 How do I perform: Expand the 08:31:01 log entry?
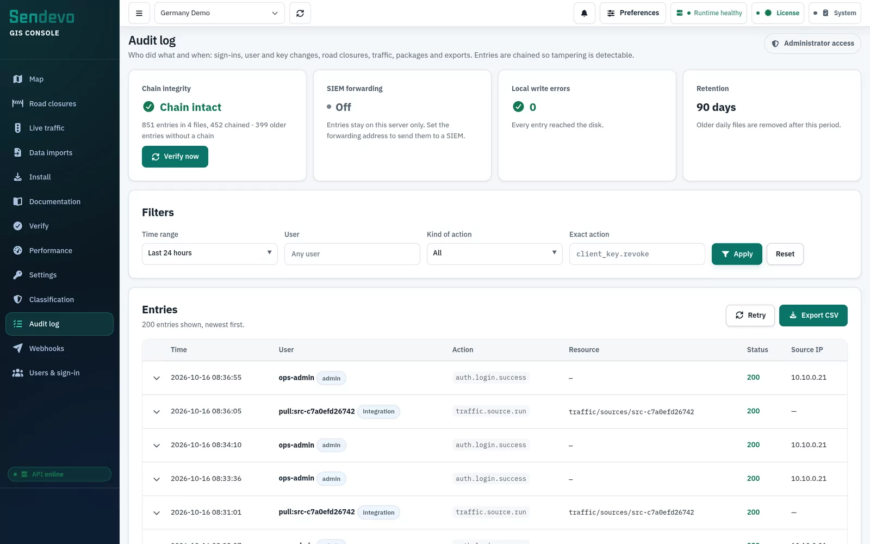click(157, 512)
